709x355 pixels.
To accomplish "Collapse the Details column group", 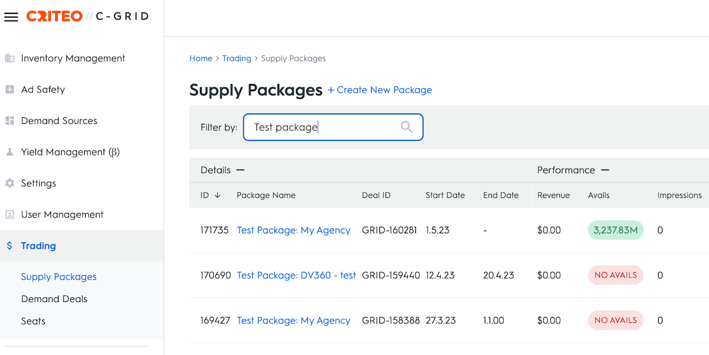I will (240, 170).
